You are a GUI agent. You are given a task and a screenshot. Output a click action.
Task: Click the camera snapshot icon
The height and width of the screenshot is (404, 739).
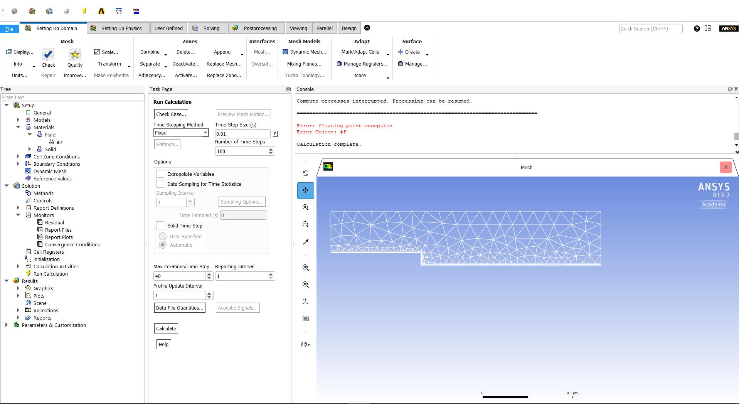pyautogui.click(x=305, y=318)
